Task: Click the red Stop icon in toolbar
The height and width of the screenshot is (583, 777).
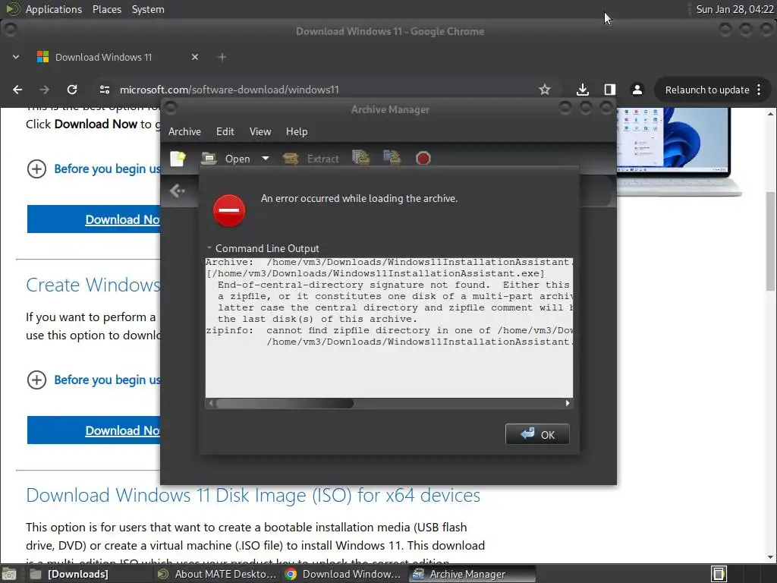Action: tap(423, 158)
